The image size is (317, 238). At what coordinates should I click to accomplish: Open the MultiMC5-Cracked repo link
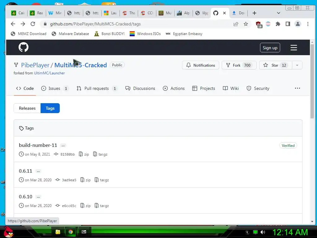pyautogui.click(x=80, y=65)
